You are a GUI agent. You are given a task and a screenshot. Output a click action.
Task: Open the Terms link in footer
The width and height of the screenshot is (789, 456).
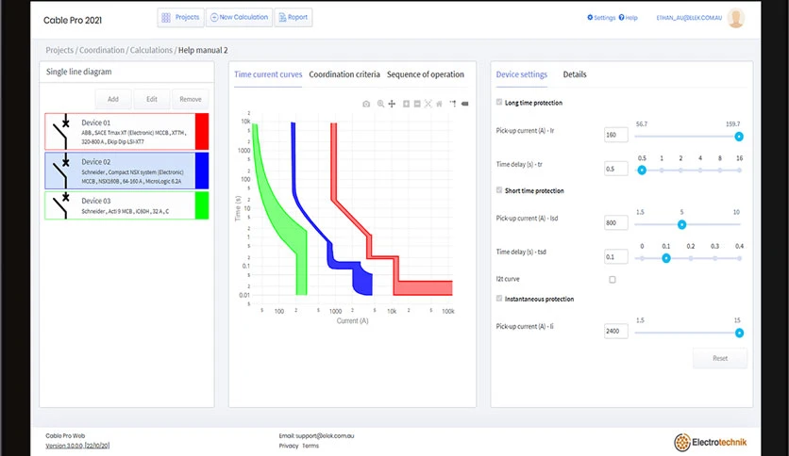tap(311, 446)
